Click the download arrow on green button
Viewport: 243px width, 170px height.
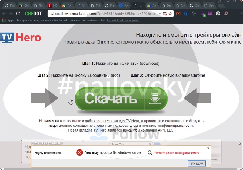(x=155, y=99)
